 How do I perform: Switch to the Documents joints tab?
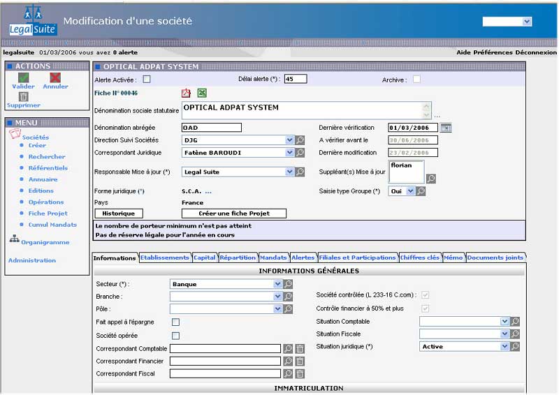495,258
